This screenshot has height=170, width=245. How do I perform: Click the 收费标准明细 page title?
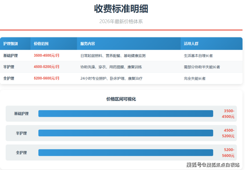(x=121, y=9)
